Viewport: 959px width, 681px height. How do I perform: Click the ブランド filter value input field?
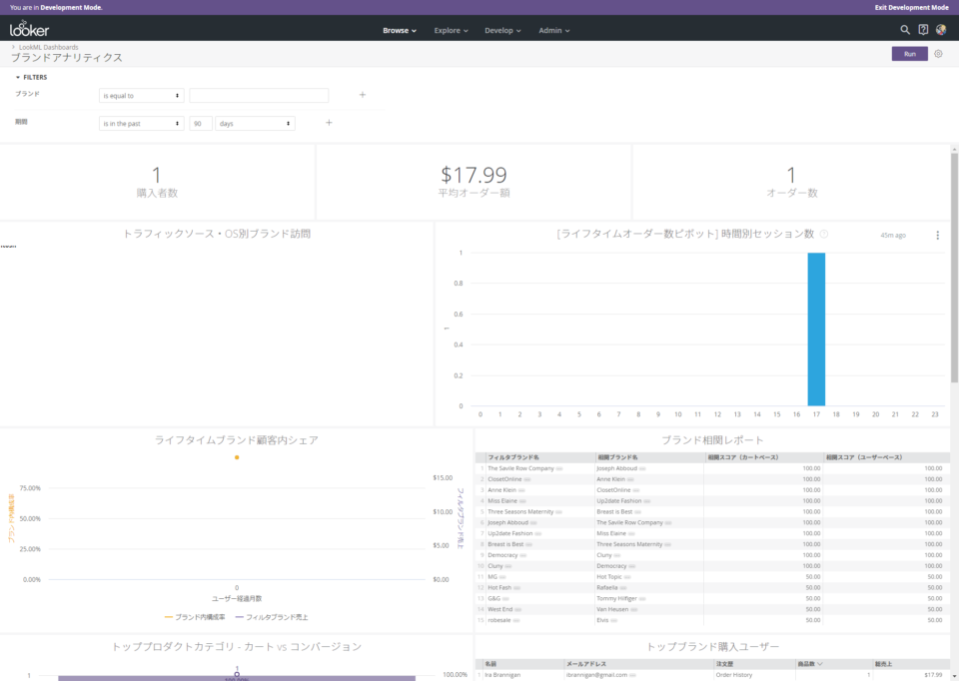coord(259,96)
